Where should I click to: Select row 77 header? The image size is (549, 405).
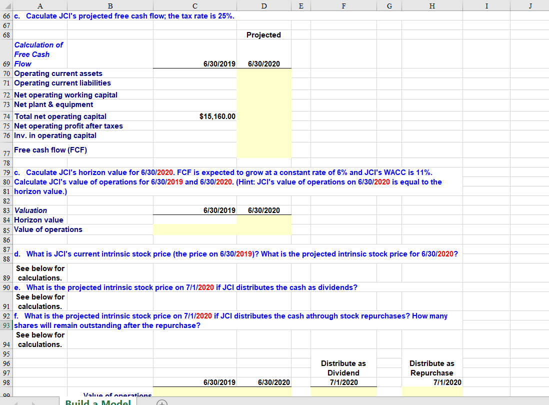[6, 150]
